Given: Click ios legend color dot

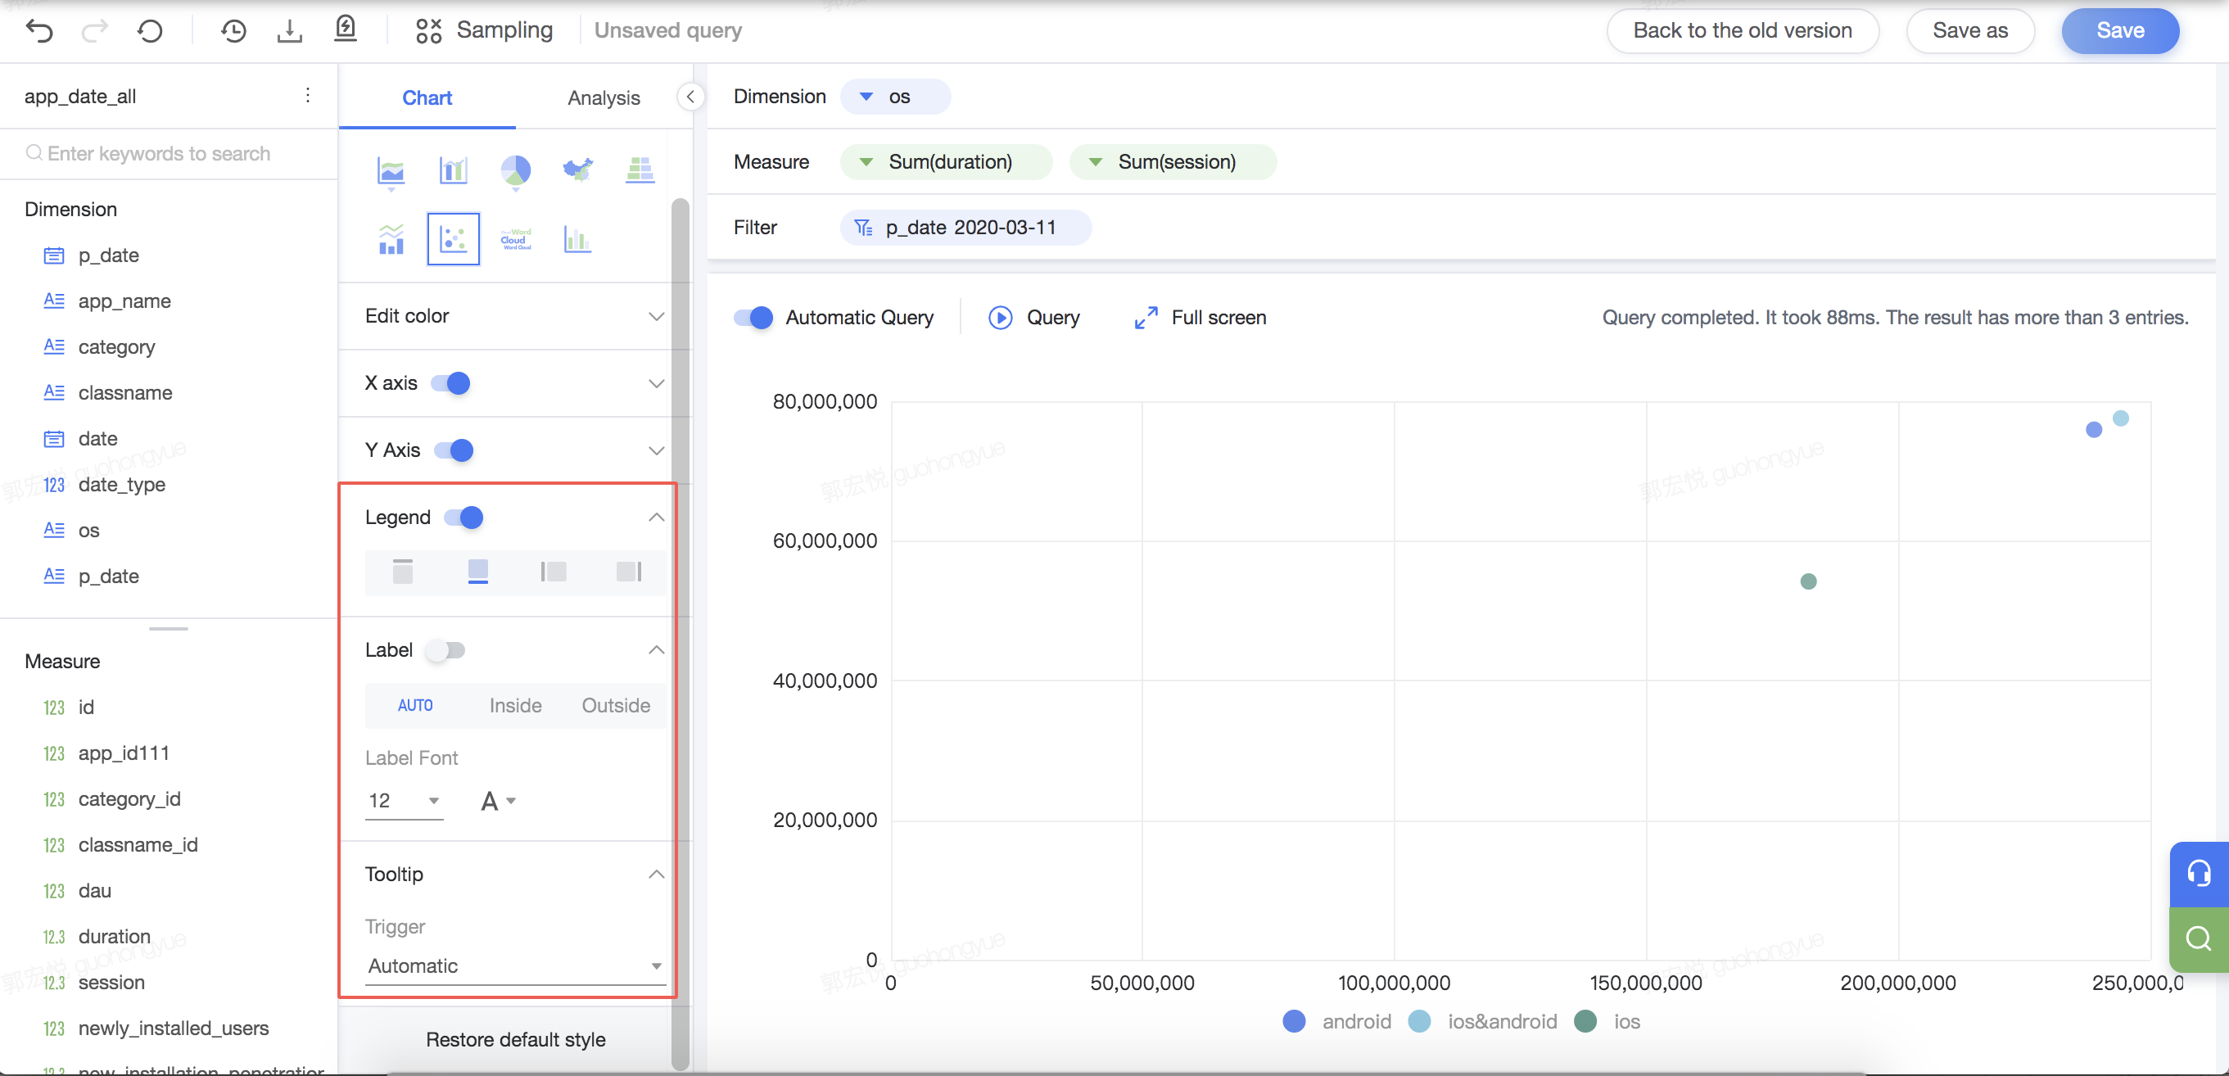Looking at the screenshot, I should point(1585,1021).
